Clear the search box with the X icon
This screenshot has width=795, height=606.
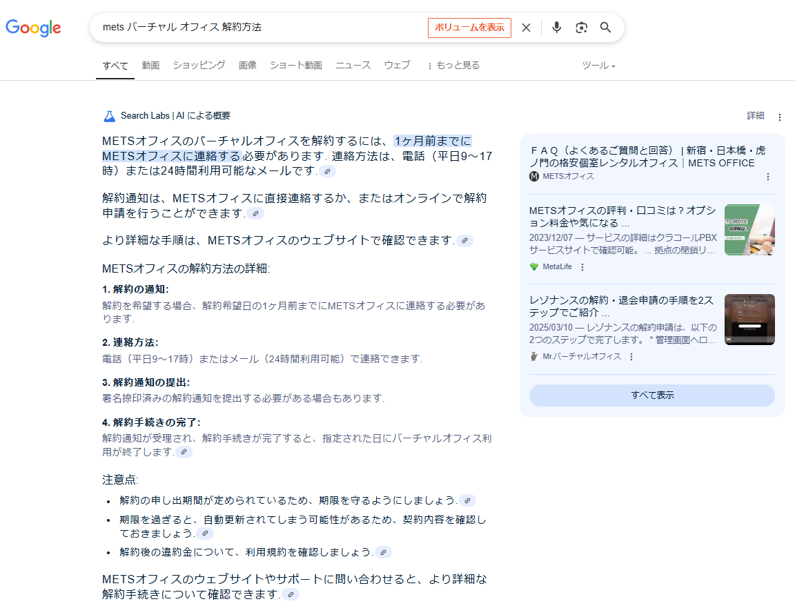point(527,28)
